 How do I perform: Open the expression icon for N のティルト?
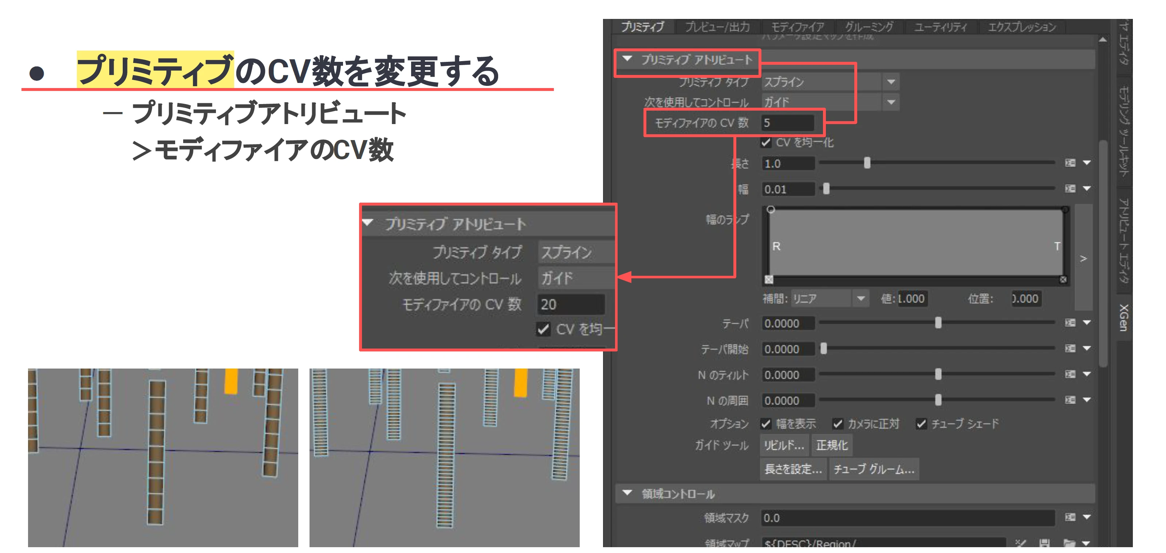click(1070, 374)
